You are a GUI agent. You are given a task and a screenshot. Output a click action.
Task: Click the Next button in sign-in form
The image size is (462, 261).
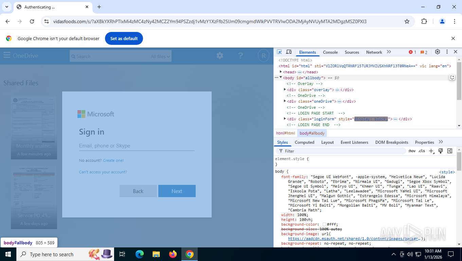coord(177,191)
